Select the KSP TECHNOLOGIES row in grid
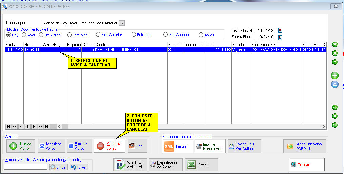This screenshot has width=344, height=174. (131, 49)
